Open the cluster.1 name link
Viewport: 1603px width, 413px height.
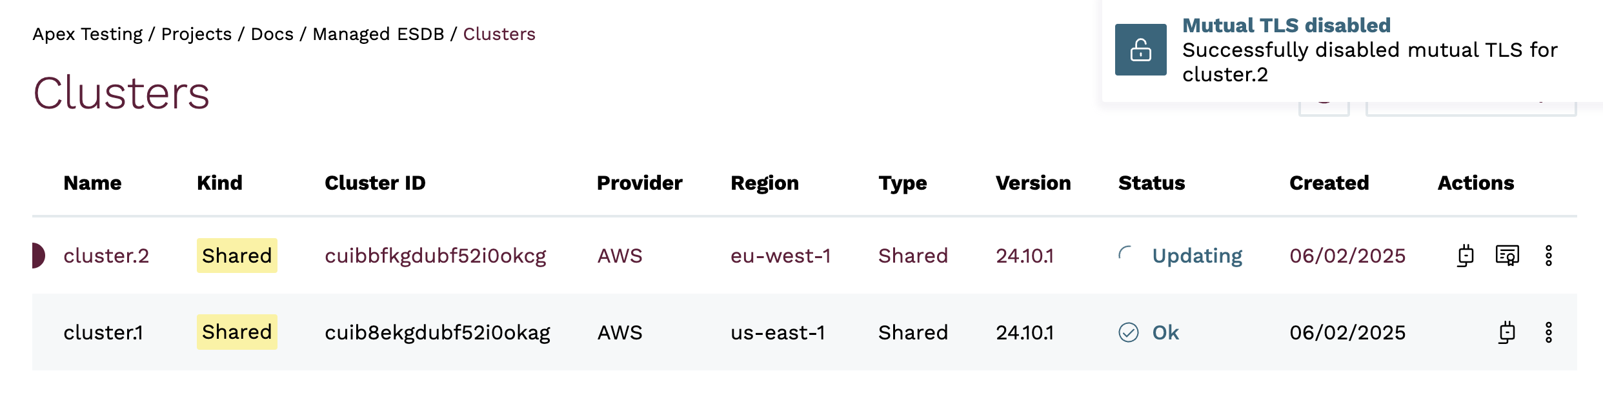point(103,332)
